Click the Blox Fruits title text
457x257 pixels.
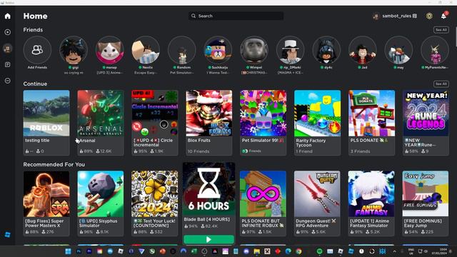pos(199,141)
